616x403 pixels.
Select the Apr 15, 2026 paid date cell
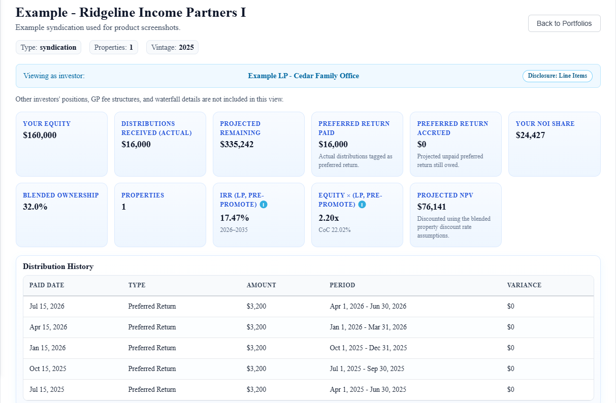[48, 327]
